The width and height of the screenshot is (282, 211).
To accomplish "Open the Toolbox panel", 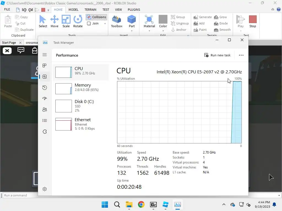I will pyautogui.click(x=116, y=21).
